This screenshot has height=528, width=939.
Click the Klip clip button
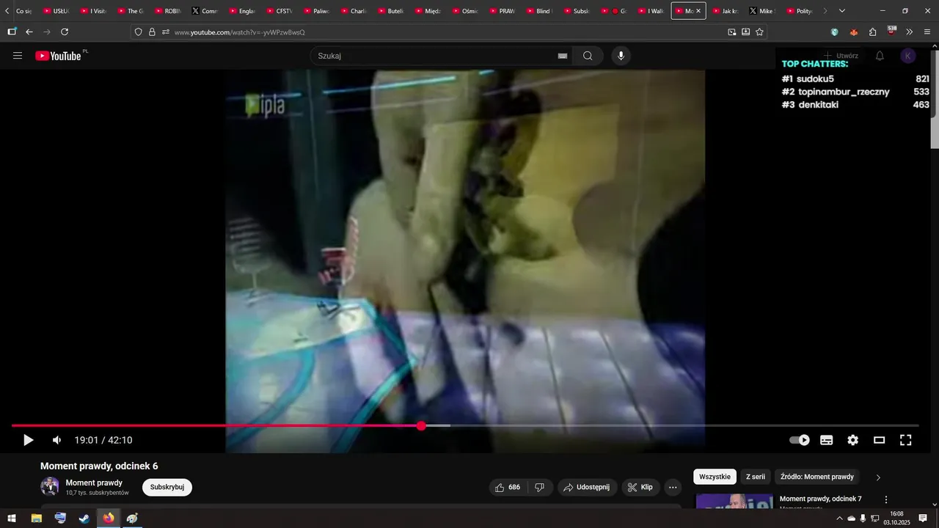point(640,487)
